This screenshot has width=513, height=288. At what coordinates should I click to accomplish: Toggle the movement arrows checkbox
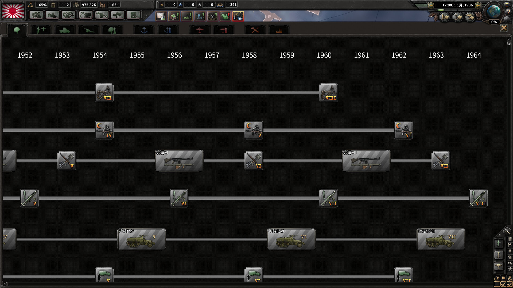[510, 284]
